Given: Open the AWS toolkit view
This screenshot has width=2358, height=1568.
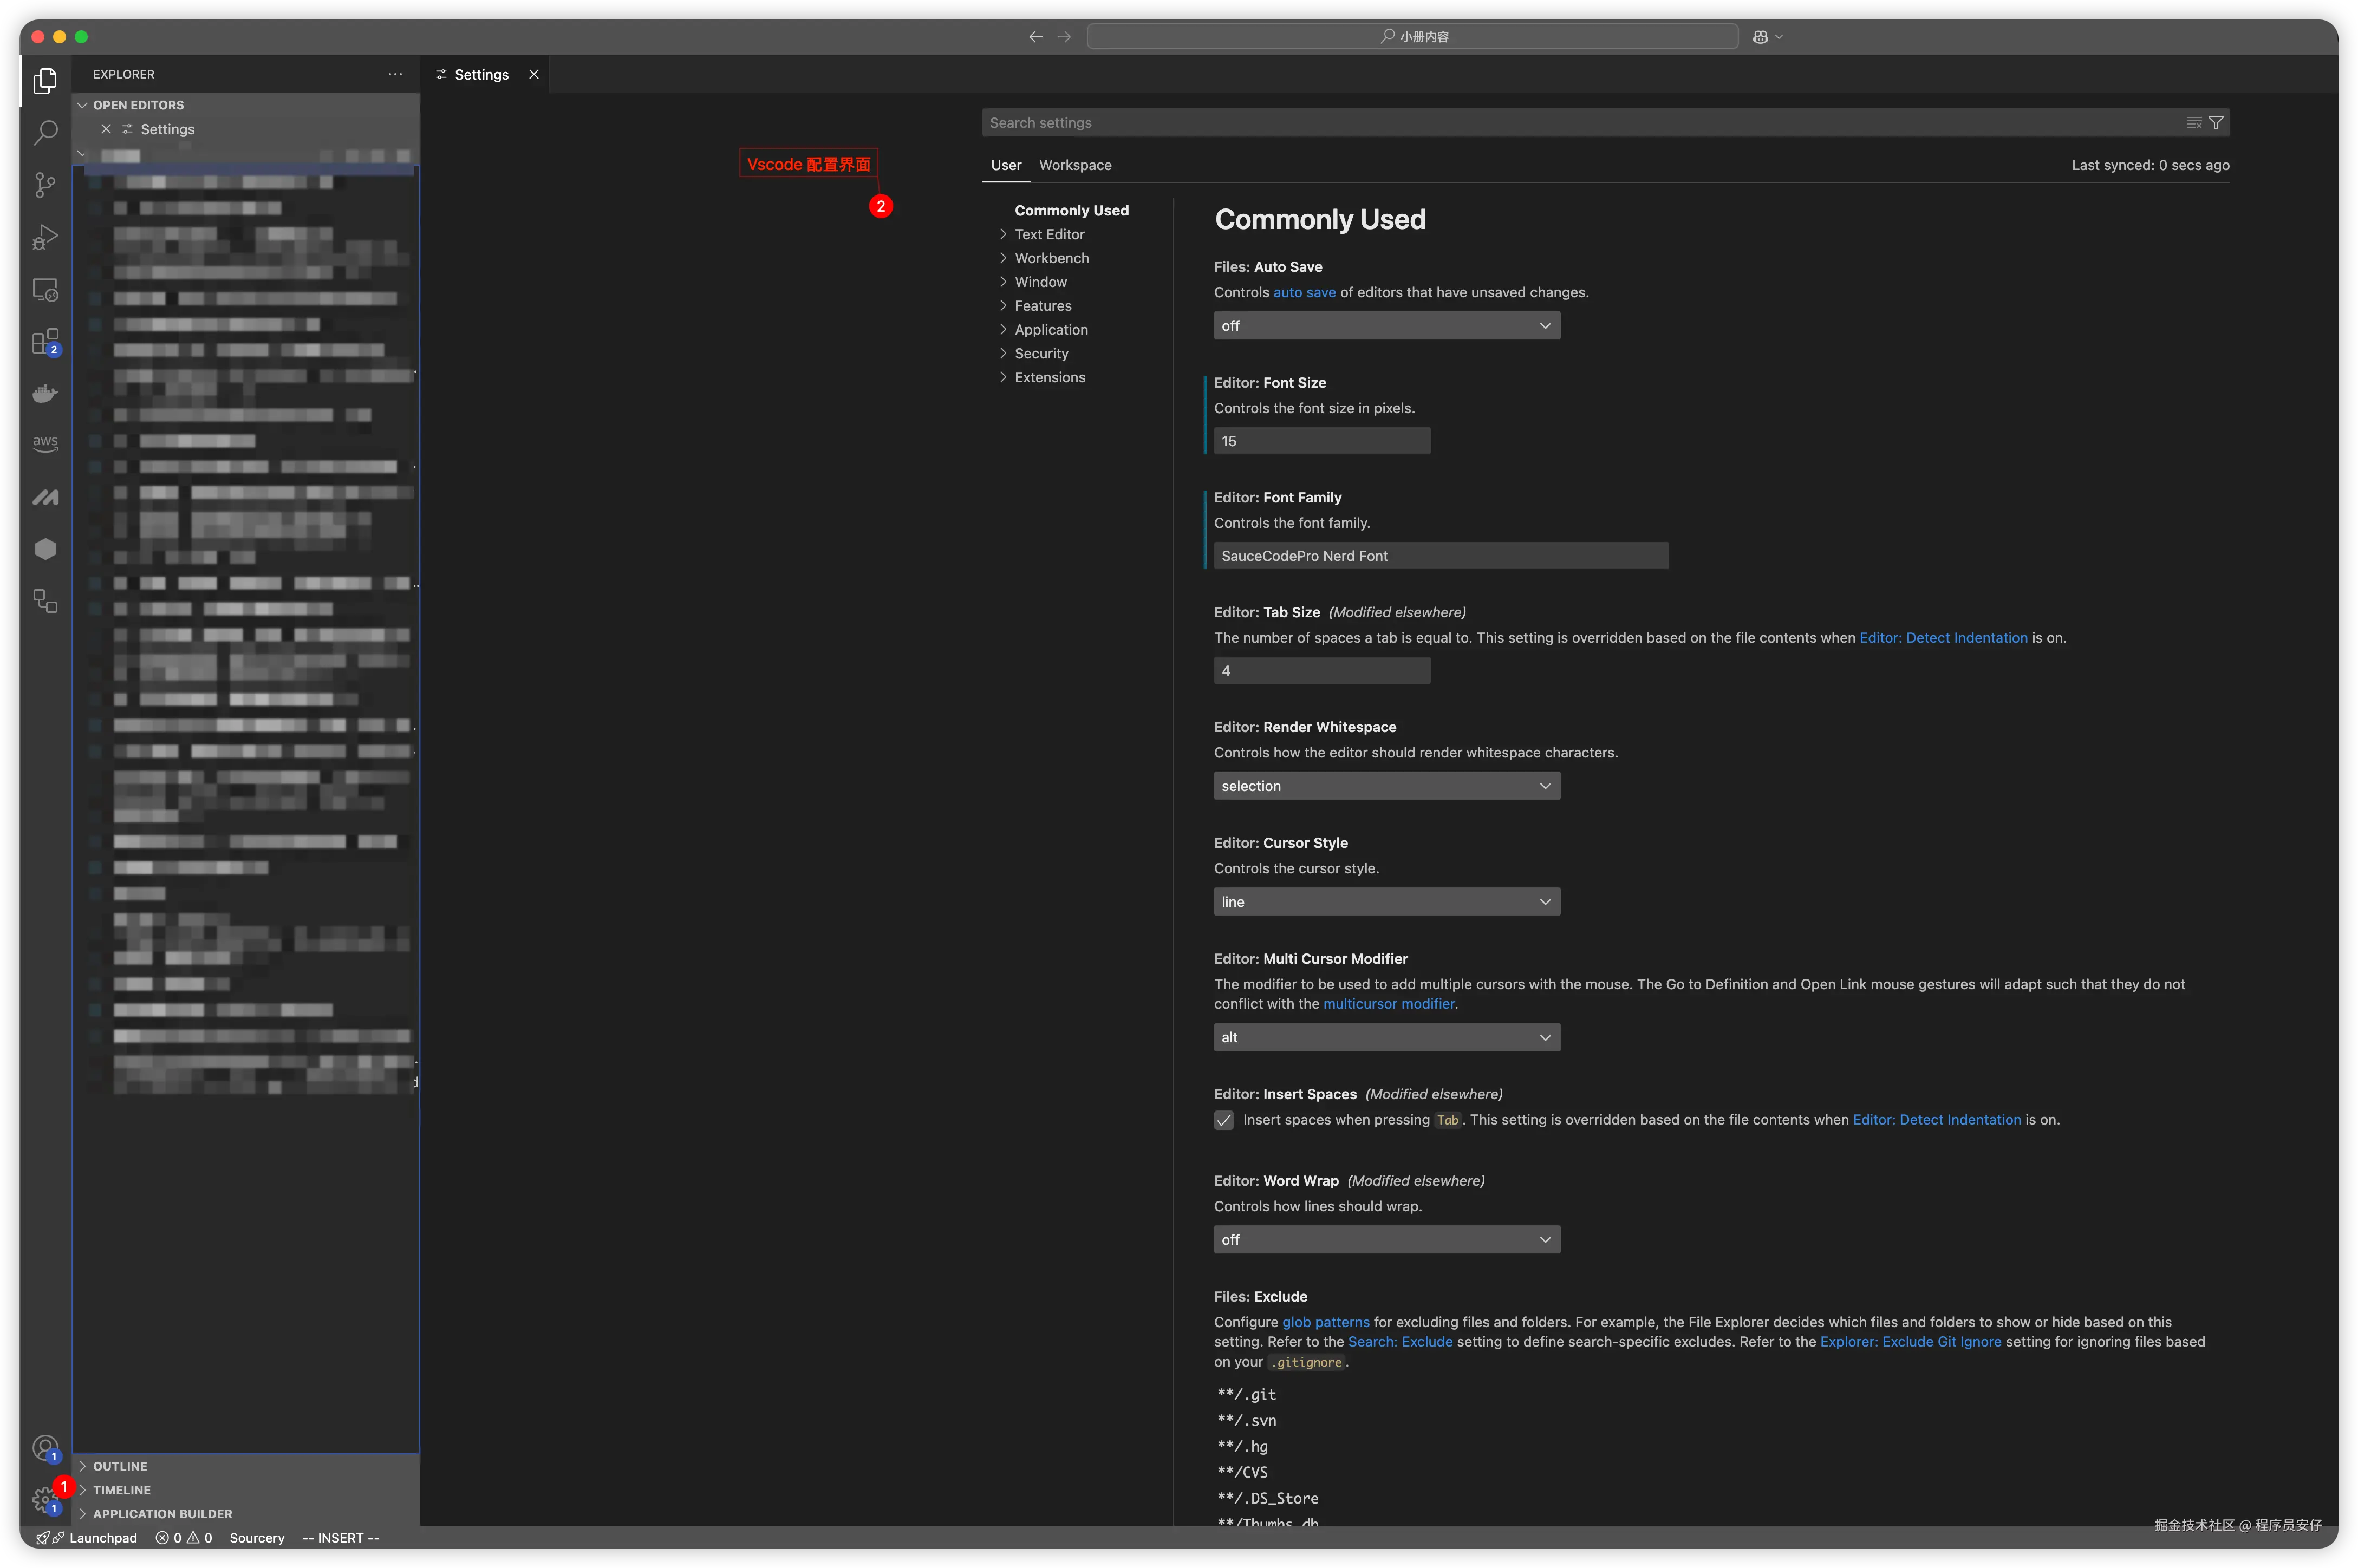Looking at the screenshot, I should point(45,443).
